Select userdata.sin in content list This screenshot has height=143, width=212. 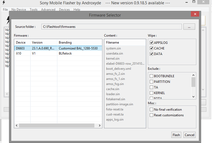(x=114, y=53)
